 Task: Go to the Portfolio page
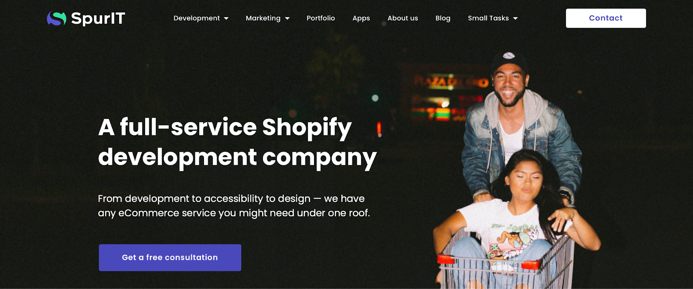(321, 18)
